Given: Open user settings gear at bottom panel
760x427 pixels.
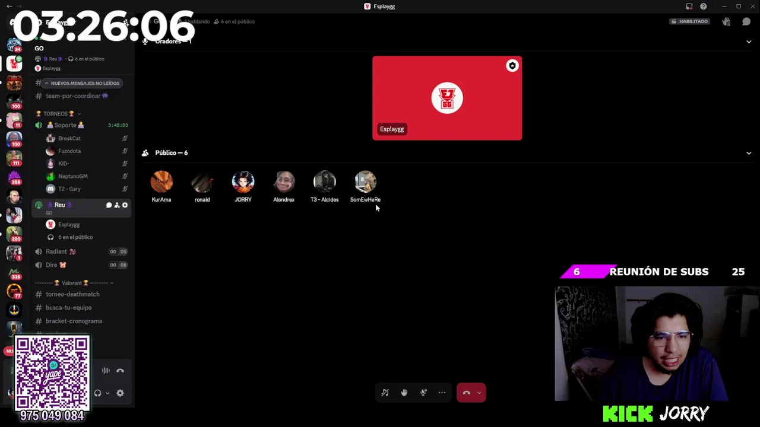Looking at the screenshot, I should (x=120, y=393).
